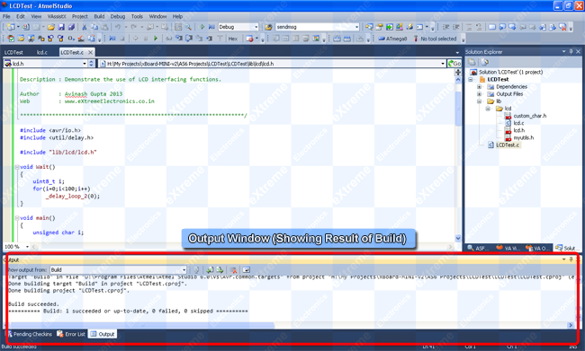
Task: Switch to VA Outline panel tab
Action: 536,248
